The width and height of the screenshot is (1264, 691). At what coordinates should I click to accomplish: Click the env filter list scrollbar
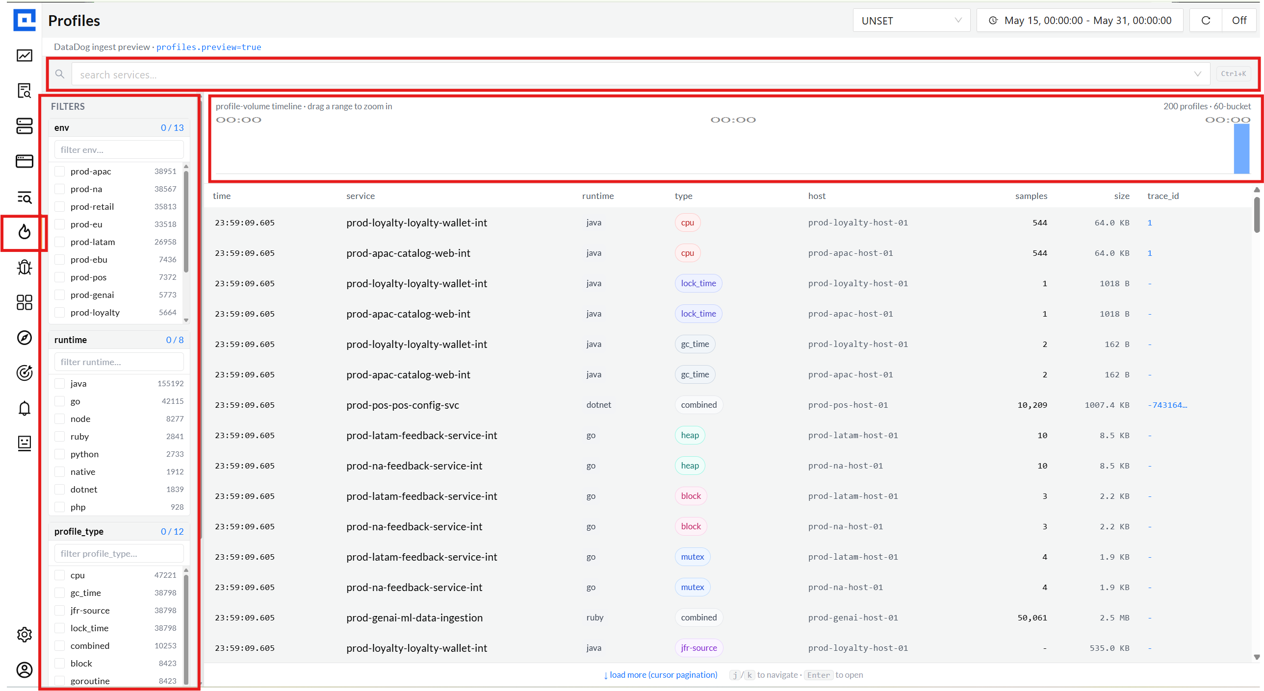tap(186, 221)
